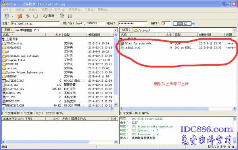Open the remote /htdocs/ path dropdown
The image size is (238, 150).
(234, 30)
